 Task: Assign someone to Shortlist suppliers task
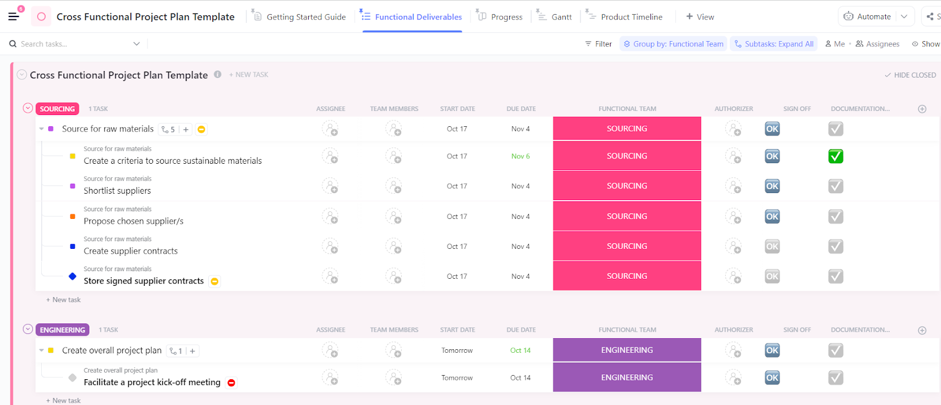(330, 186)
